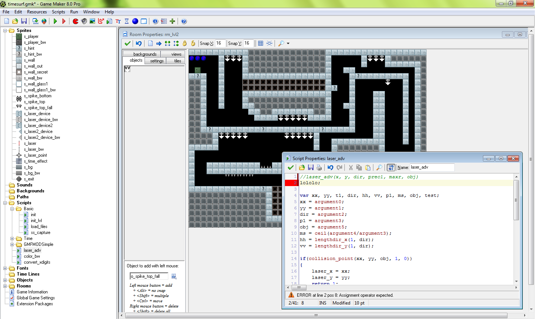Open Global Game Settings from toolbar
This screenshot has height=319, width=535.
[x=164, y=21]
